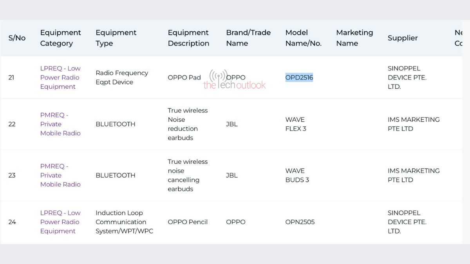This screenshot has width=470, height=264.
Task: Click the Supplier column header
Action: pos(403,38)
